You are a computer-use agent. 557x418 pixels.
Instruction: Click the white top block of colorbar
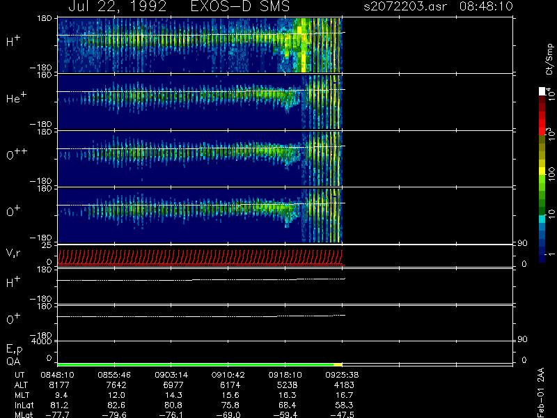(x=542, y=91)
